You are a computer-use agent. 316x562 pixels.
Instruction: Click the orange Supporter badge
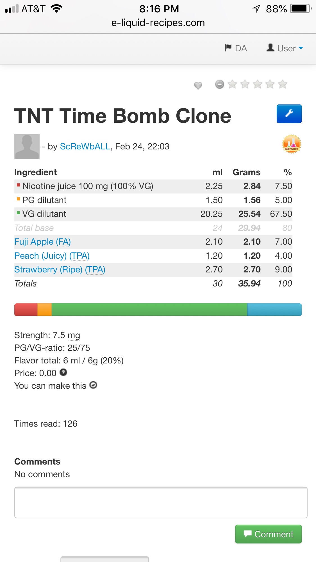[x=292, y=144]
